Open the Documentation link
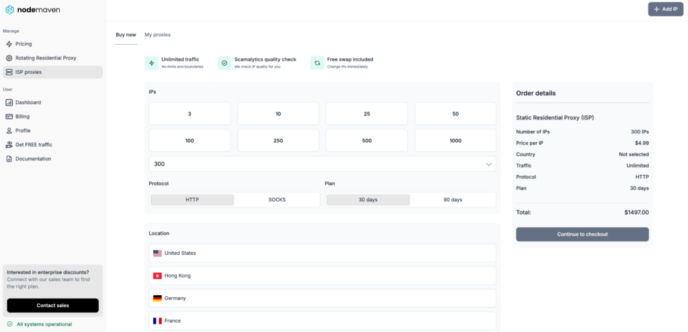The width and height of the screenshot is (688, 332). pyautogui.click(x=52, y=158)
